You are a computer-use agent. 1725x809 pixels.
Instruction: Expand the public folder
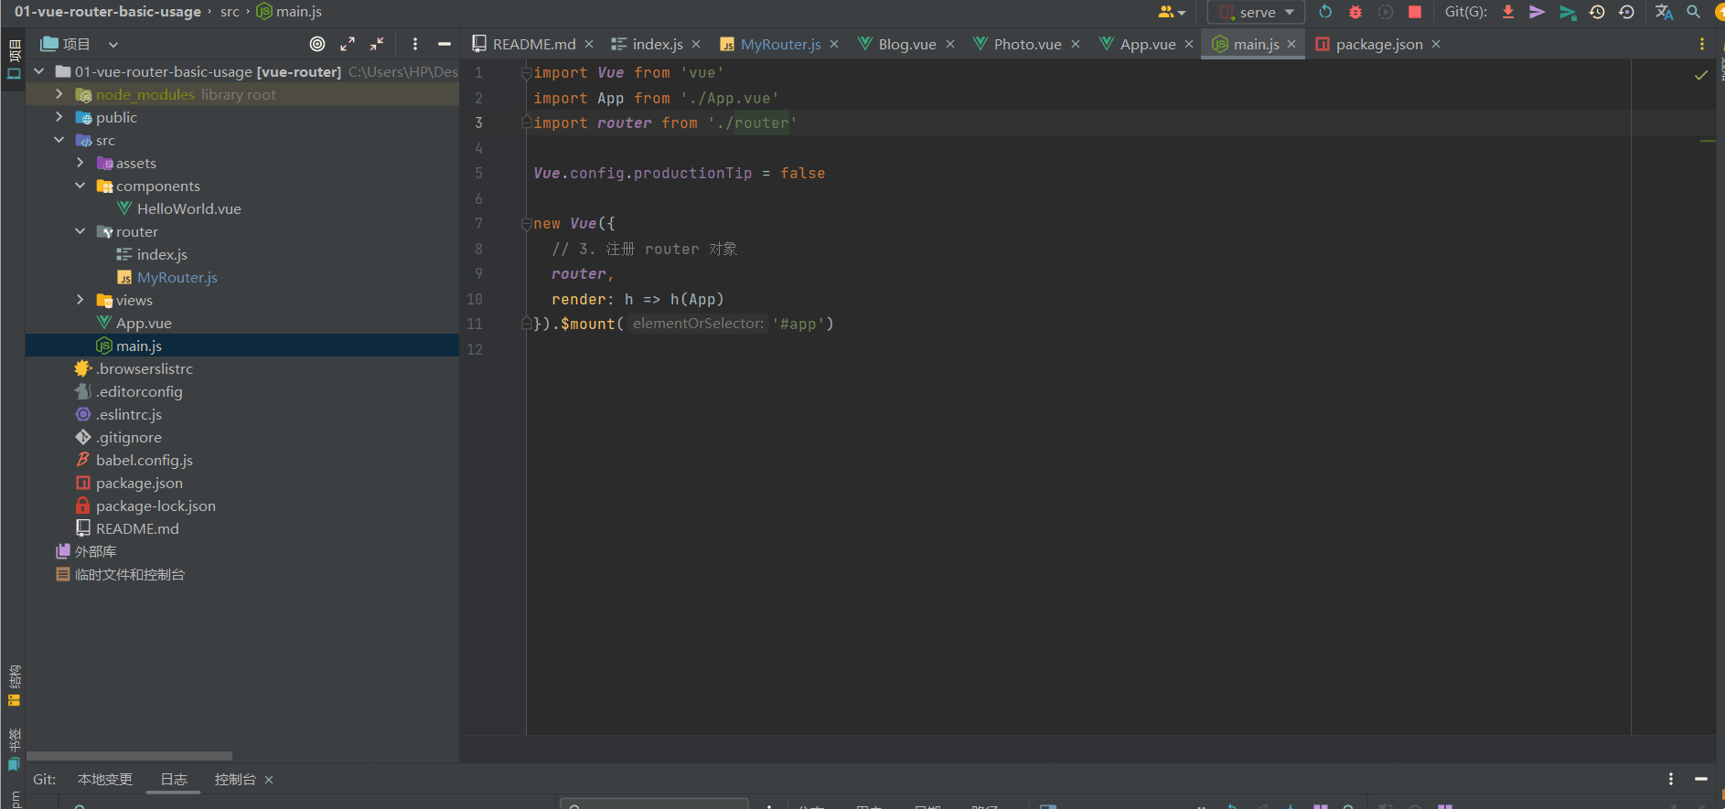(x=59, y=117)
